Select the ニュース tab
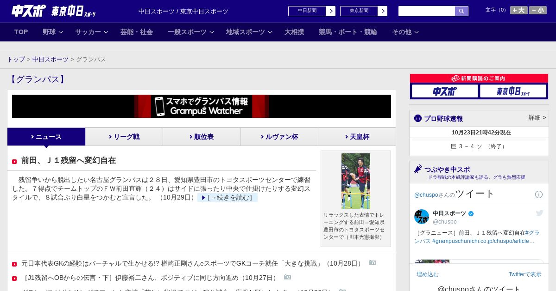This screenshot has width=556, height=291. tap(46, 137)
